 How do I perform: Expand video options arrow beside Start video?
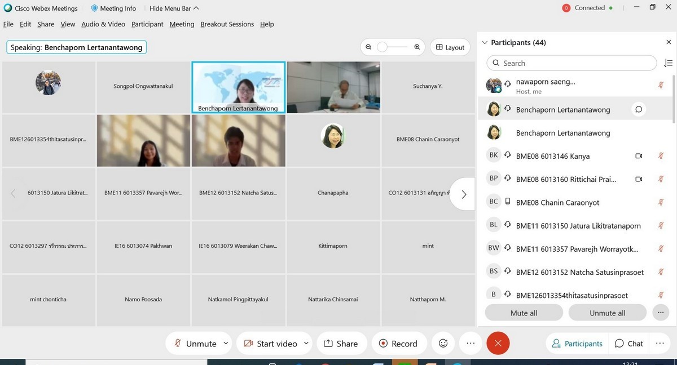pyautogui.click(x=306, y=343)
